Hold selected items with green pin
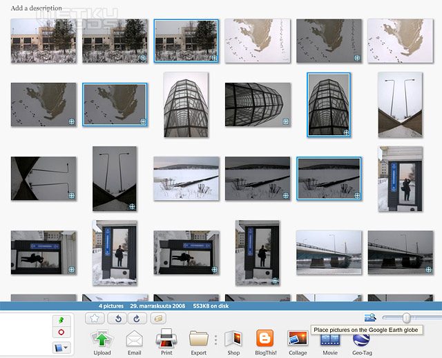The height and width of the screenshot is (358, 442). [x=61, y=320]
